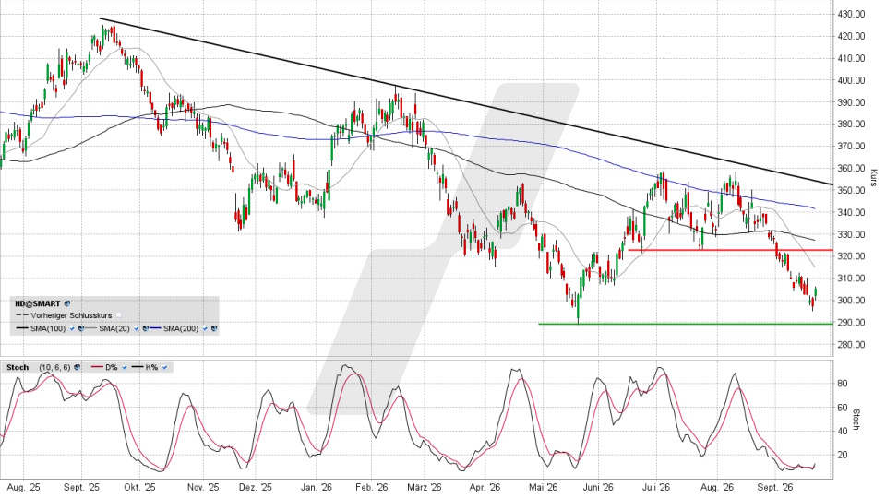
Task: Select the green support line at 290
Action: [686, 324]
